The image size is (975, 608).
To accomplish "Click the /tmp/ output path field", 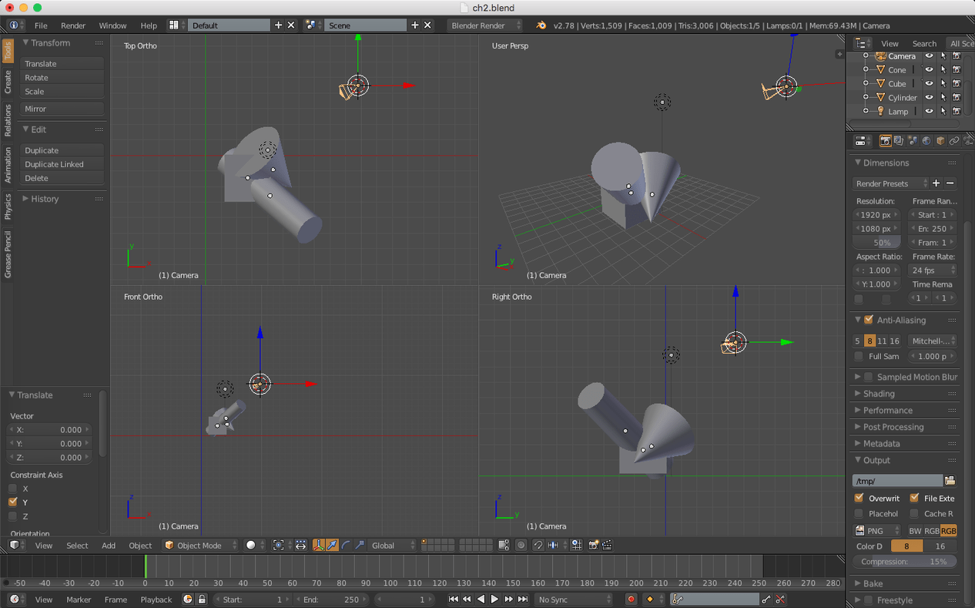I will click(x=896, y=481).
